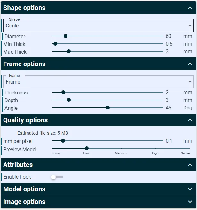Click the Diameter slider handle
Image resolution: width=197 pixels, height=210 pixels.
coord(66,36)
